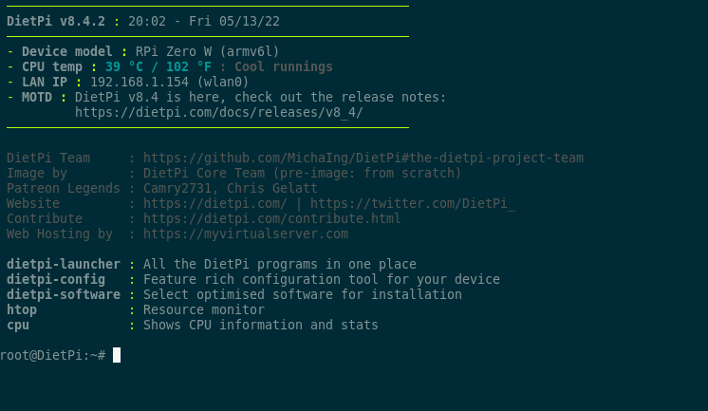This screenshot has width=708, height=411.
Task: Click the contribute.html link
Action: pyautogui.click(x=271, y=218)
